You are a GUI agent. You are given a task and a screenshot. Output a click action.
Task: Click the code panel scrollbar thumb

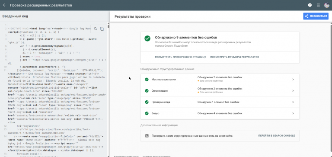pyautogui.click(x=109, y=26)
